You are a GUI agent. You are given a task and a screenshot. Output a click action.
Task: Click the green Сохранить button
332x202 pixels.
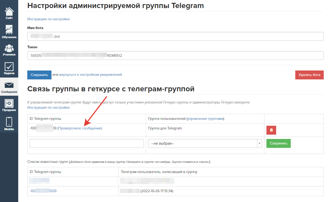click(x=278, y=143)
